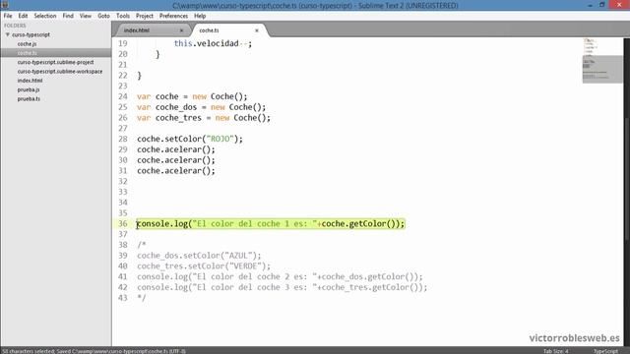Click this.velocidad on line 19
The image size is (630, 354).
tap(206, 43)
